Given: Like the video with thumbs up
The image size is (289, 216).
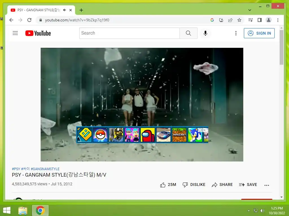Looking at the screenshot, I should [168, 184].
